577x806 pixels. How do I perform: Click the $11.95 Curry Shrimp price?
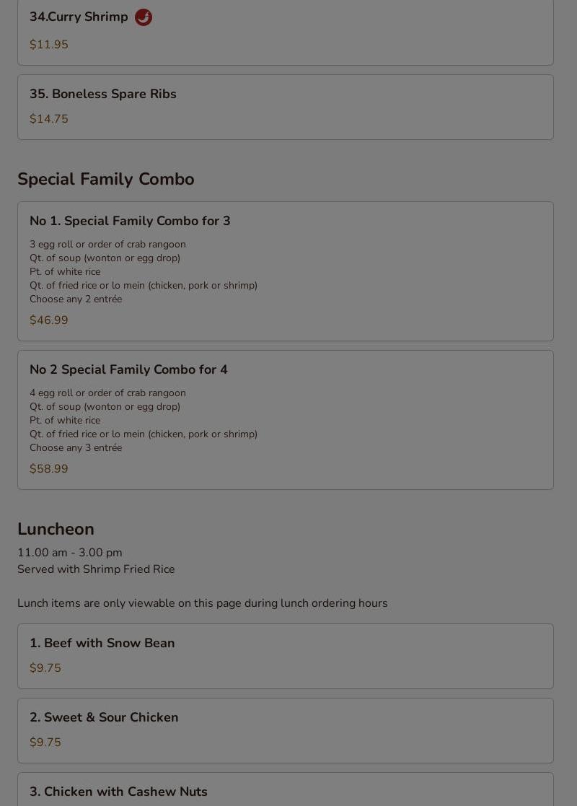pyautogui.click(x=49, y=44)
